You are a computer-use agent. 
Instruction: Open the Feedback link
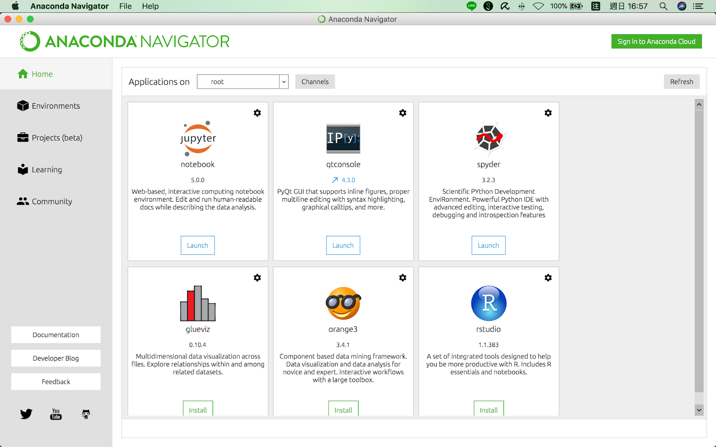(x=56, y=382)
